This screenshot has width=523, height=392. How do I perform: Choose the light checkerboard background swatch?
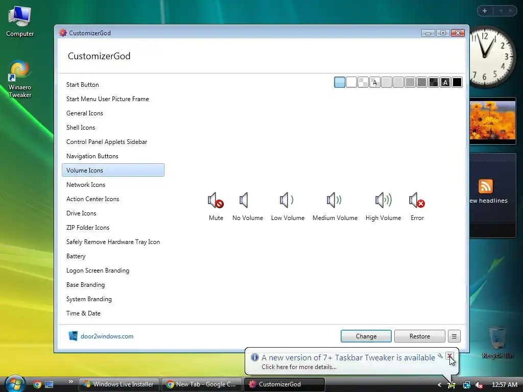(363, 82)
